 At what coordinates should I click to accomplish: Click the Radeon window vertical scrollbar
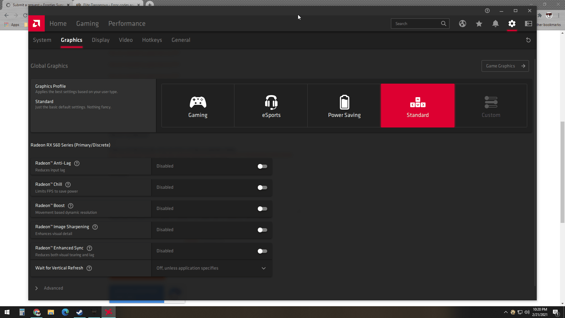(x=535, y=172)
